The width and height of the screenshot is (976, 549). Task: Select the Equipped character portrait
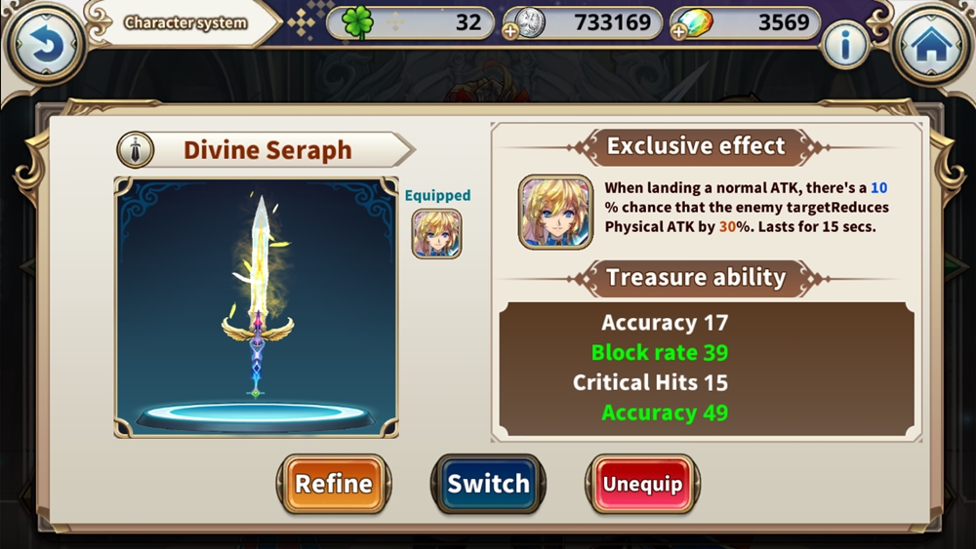click(x=436, y=234)
